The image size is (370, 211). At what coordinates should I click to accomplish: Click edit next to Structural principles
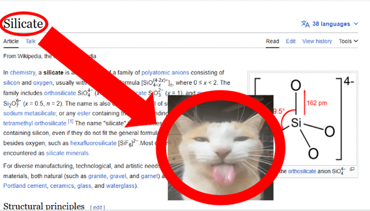[x=97, y=208]
